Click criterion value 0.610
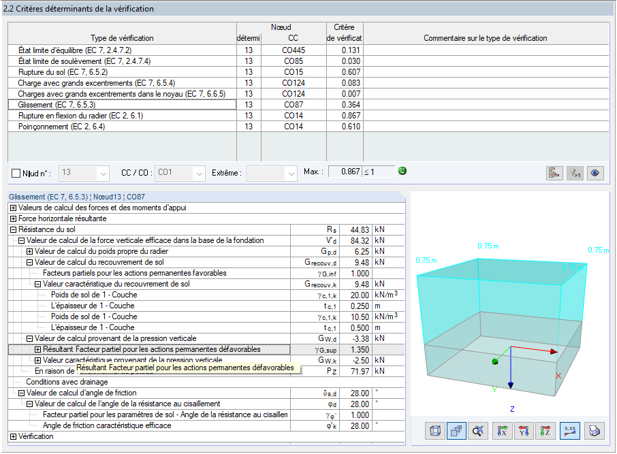The height and width of the screenshot is (454, 617). click(345, 127)
